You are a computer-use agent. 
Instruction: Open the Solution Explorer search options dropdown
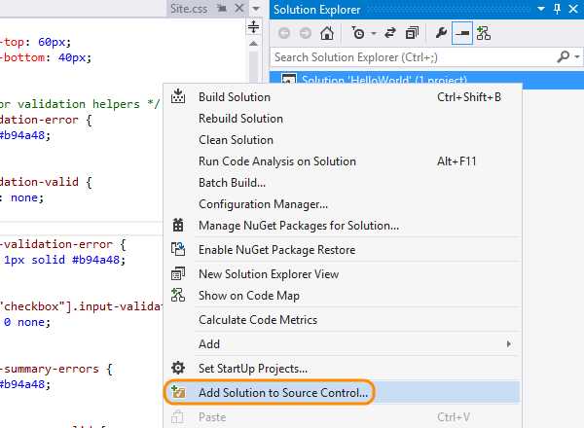575,57
